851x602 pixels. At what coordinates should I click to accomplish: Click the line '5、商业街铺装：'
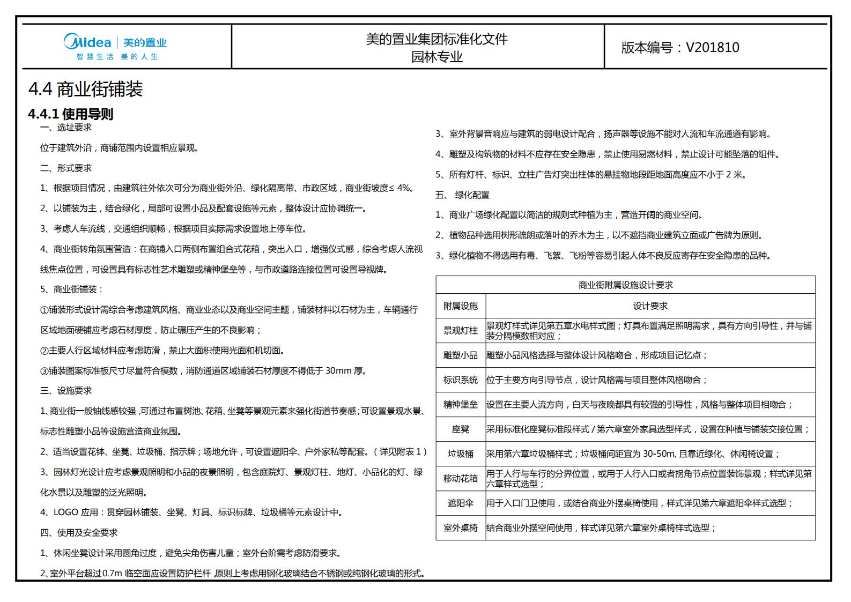click(x=71, y=289)
